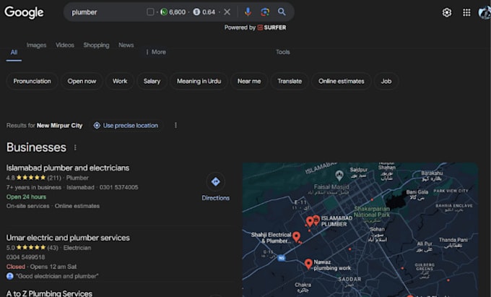Select the Work suggestion chip

[120, 81]
